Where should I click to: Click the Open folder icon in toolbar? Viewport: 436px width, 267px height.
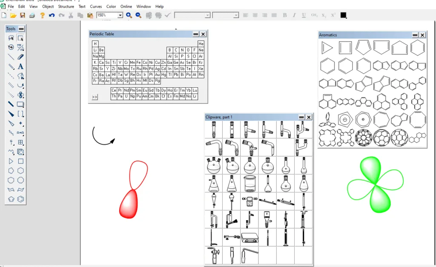pos(13,15)
